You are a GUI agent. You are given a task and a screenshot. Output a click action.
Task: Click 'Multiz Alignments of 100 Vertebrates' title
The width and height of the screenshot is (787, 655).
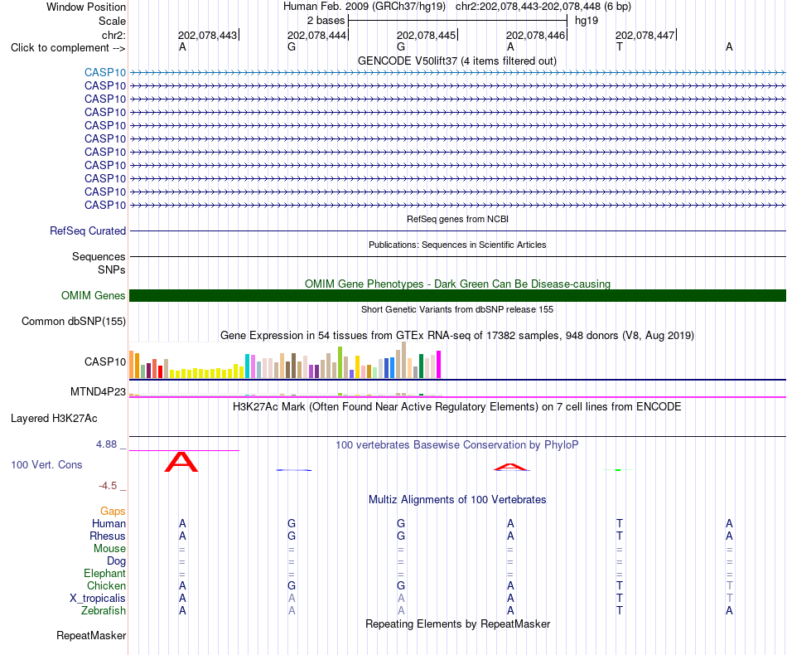tap(457, 499)
